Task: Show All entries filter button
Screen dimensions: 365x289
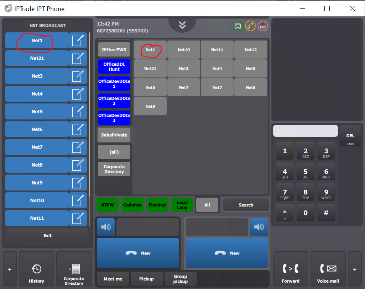Action: [x=207, y=205]
